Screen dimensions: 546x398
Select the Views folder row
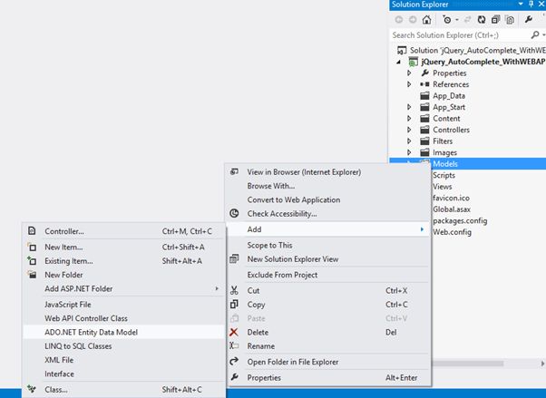[443, 187]
